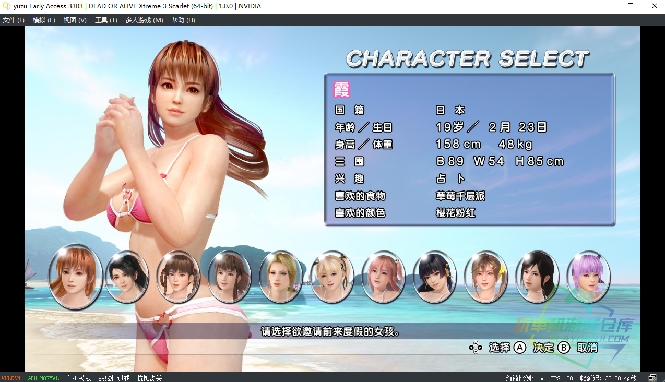Click the A button confirm icon
This screenshot has height=382, width=665.
[520, 348]
